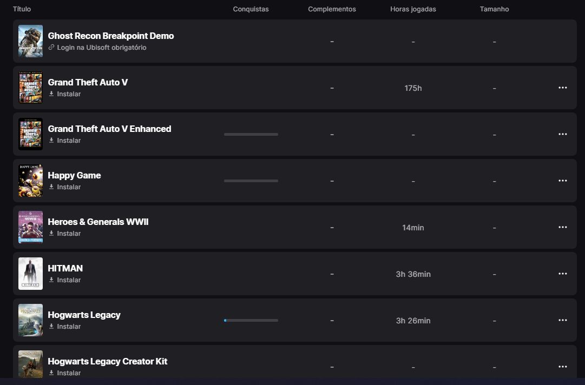Click the Hogwarts Legacy achievements progress bar
Viewport: 585px width, 385px height.
tap(251, 321)
